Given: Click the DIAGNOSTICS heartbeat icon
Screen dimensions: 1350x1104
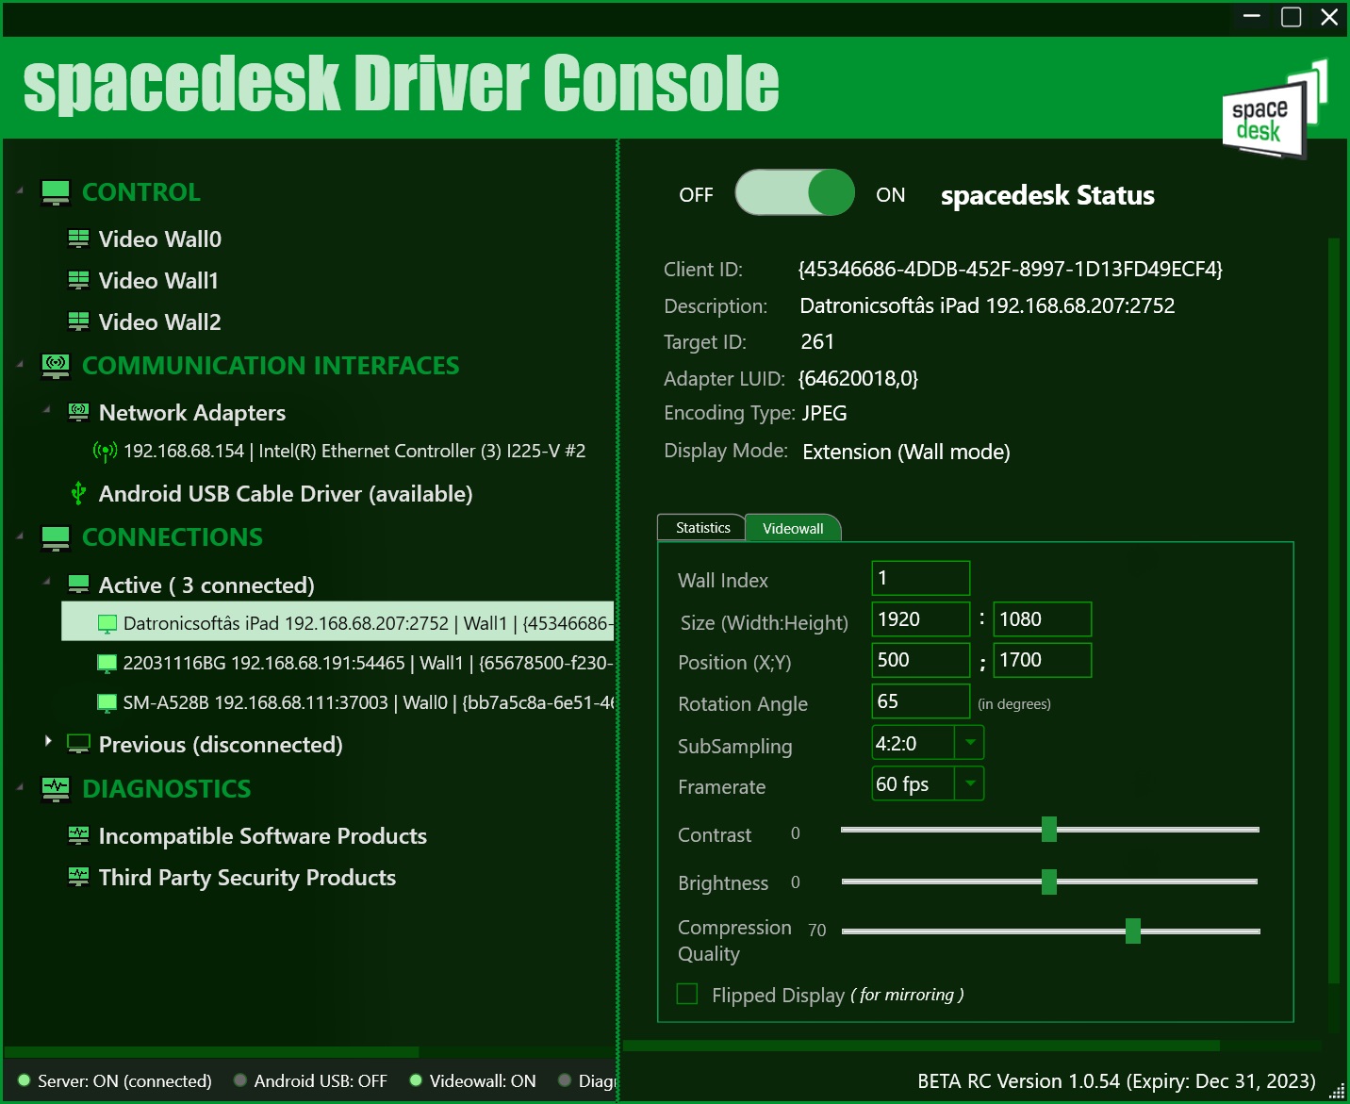Looking at the screenshot, I should point(56,789).
